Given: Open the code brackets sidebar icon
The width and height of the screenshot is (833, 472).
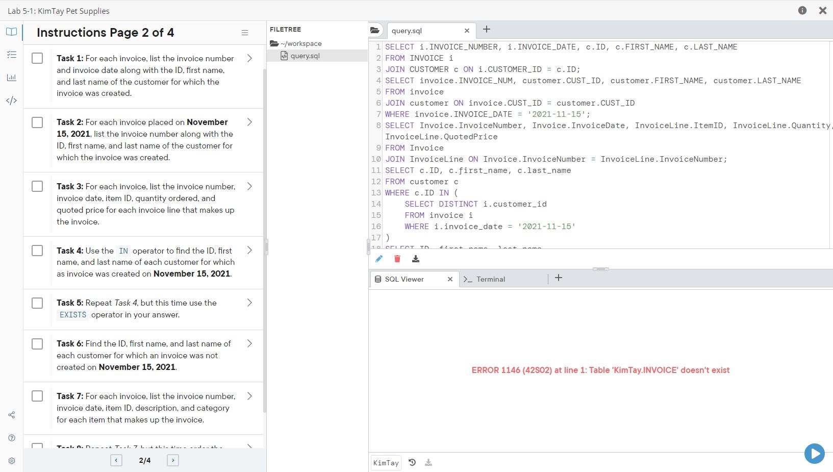Looking at the screenshot, I should (x=11, y=101).
